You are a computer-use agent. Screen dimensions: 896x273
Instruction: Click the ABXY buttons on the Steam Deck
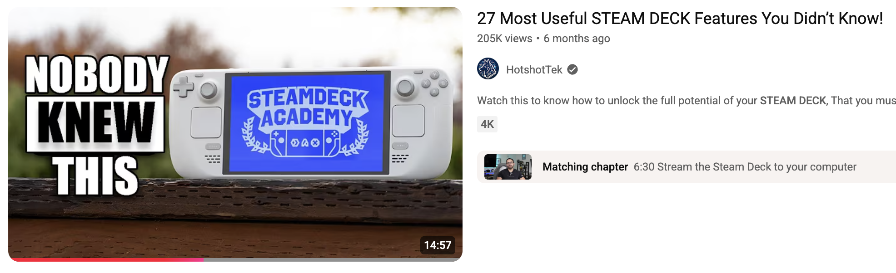434,83
